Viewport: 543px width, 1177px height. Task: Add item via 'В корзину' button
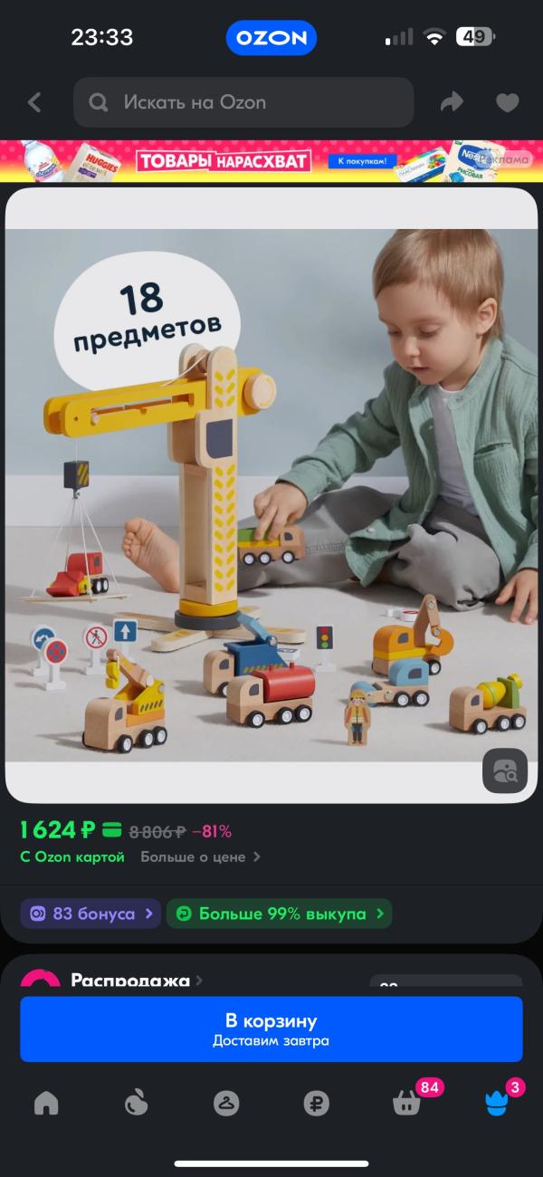[271, 1029]
